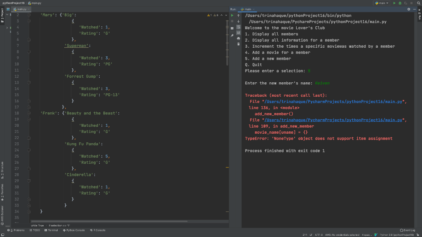The height and width of the screenshot is (237, 422).
Task: Switch to the Python Console tab
Action: pyautogui.click(x=74, y=230)
